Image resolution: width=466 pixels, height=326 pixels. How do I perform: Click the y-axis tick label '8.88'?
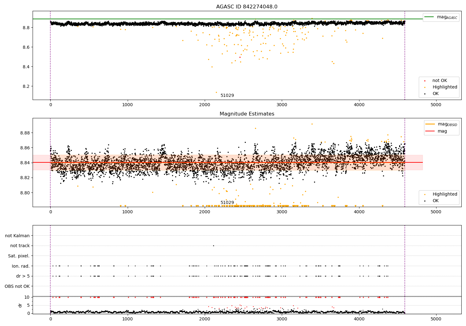(25, 133)
